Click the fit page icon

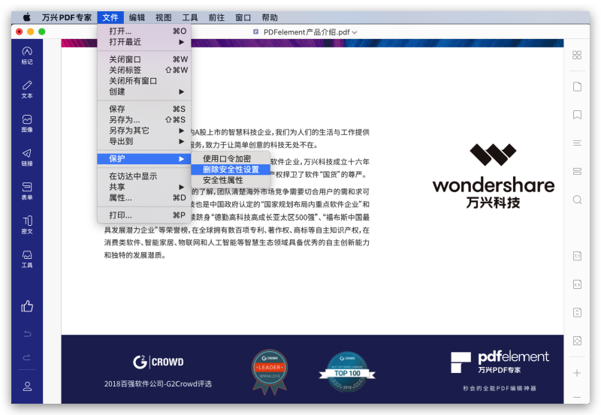coord(577,341)
